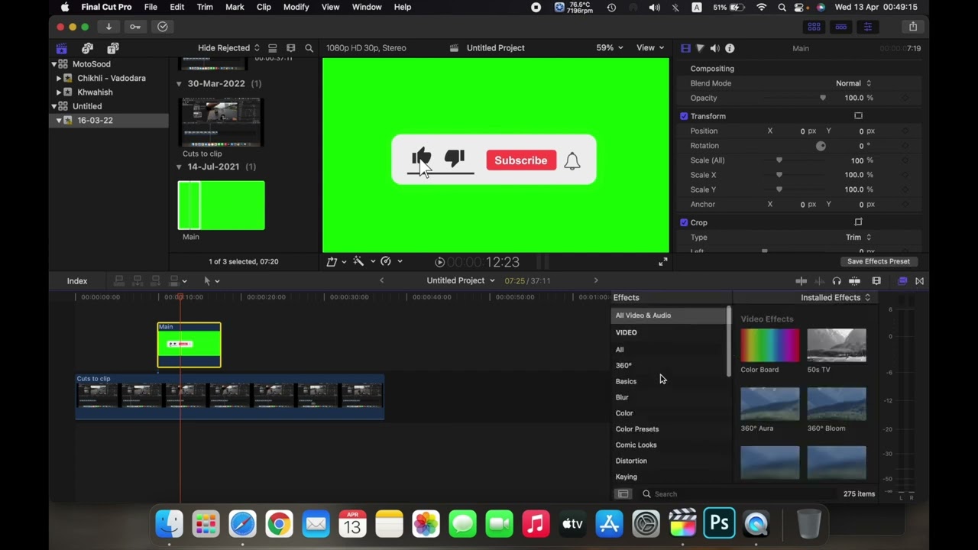Collapse the Untitled library

pos(54,106)
